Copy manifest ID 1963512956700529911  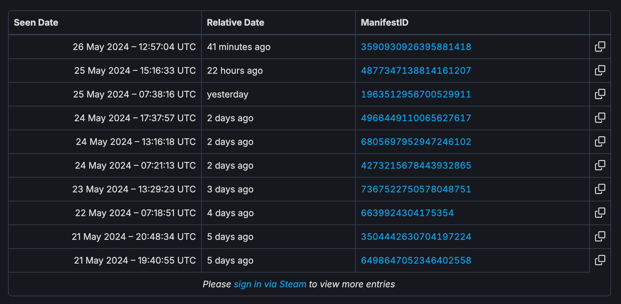click(x=600, y=94)
